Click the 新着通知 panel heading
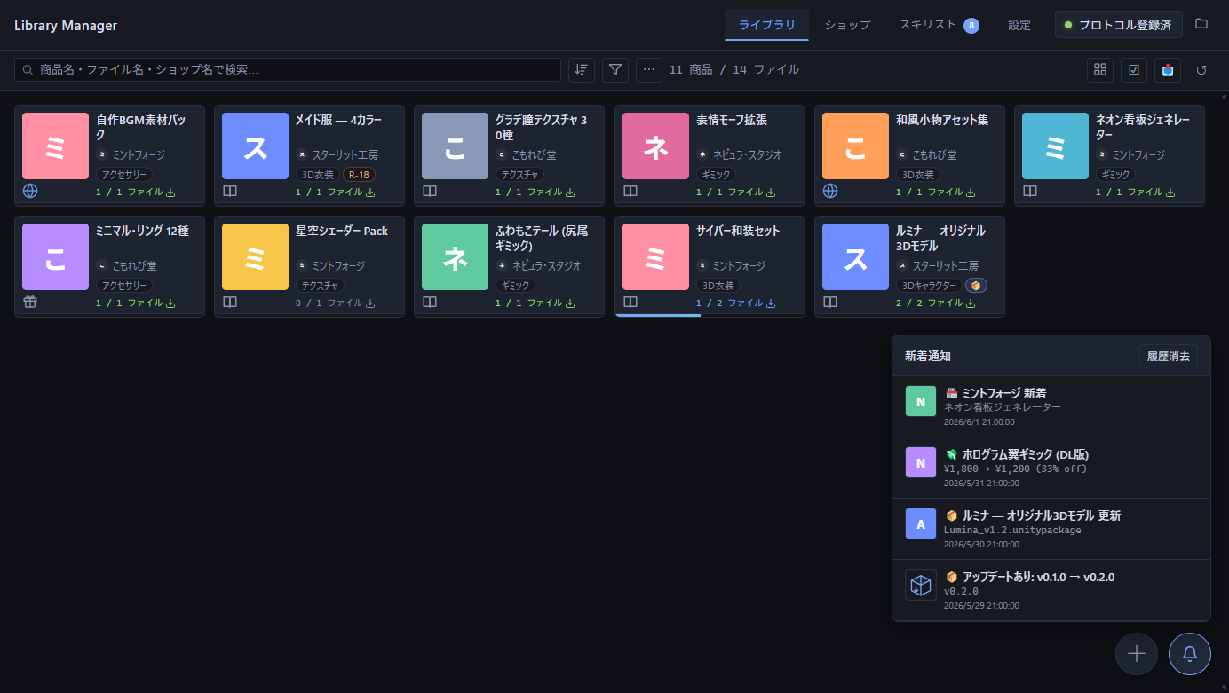 928,356
